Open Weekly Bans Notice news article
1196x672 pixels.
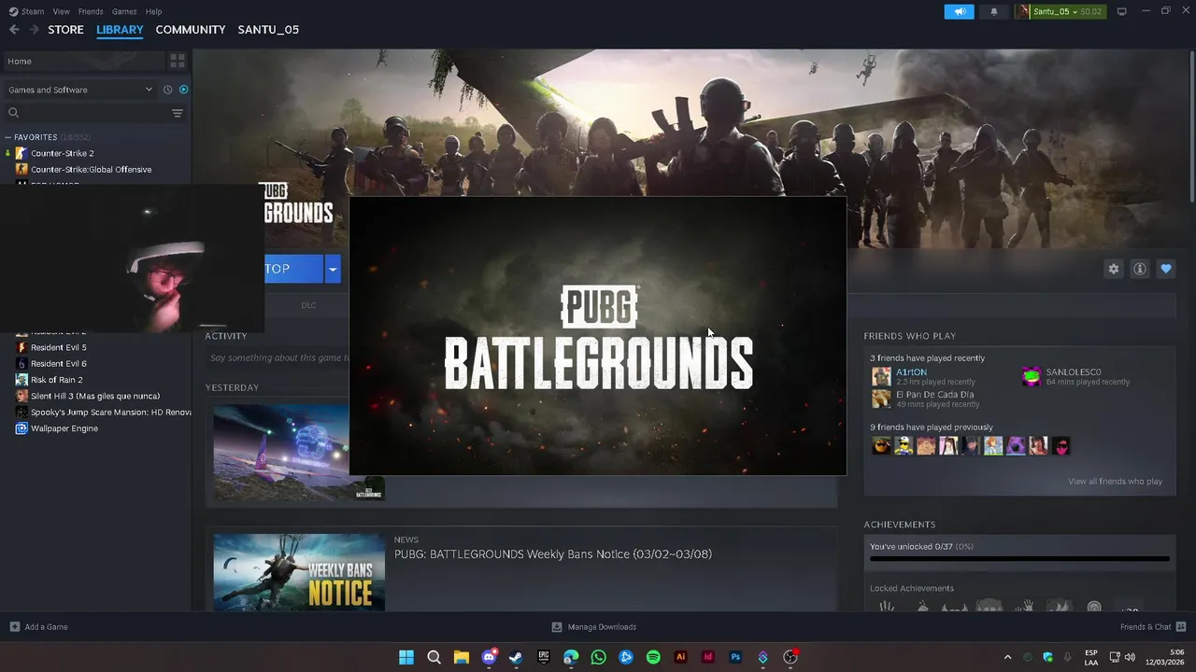pos(553,554)
